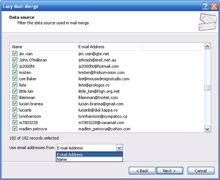This screenshot has width=220, height=180.
Task: Select email js2000ht@hotmail.com
Action: click(98, 66)
